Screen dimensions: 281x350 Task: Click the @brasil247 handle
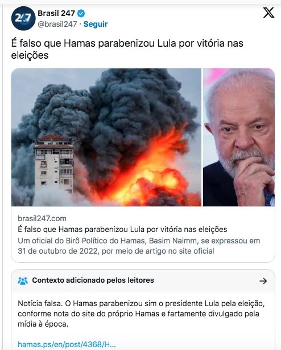(x=57, y=24)
